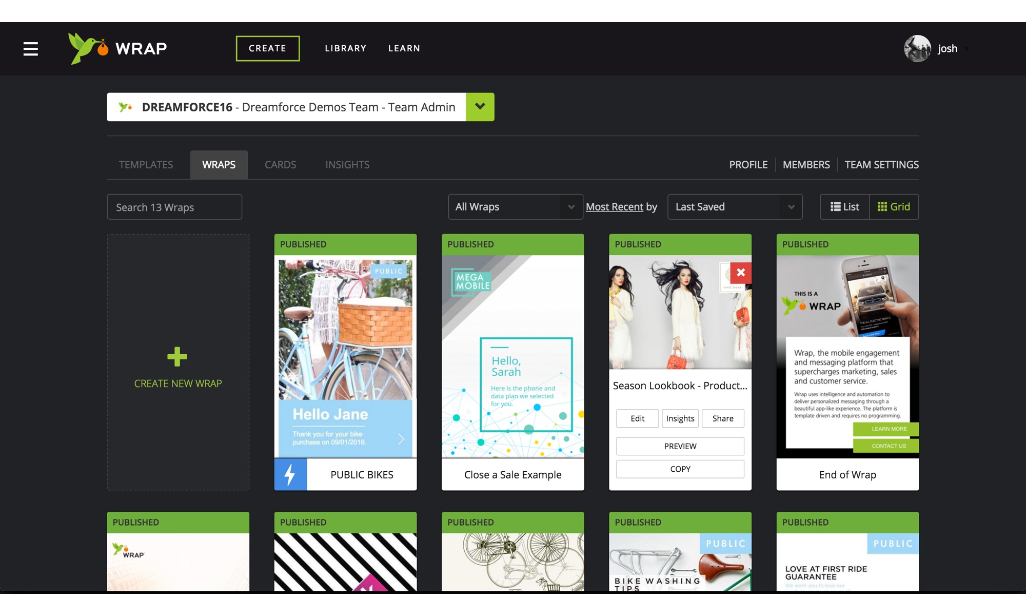The image size is (1026, 616).
Task: Open the striped pattern wrap thumbnail
Action: (x=345, y=562)
